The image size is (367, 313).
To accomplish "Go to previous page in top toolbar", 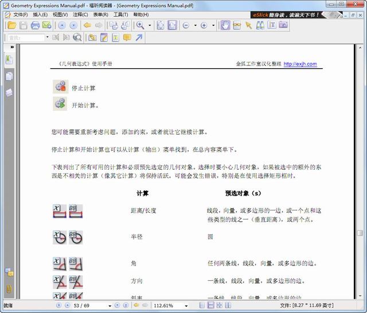I will tap(62, 25).
